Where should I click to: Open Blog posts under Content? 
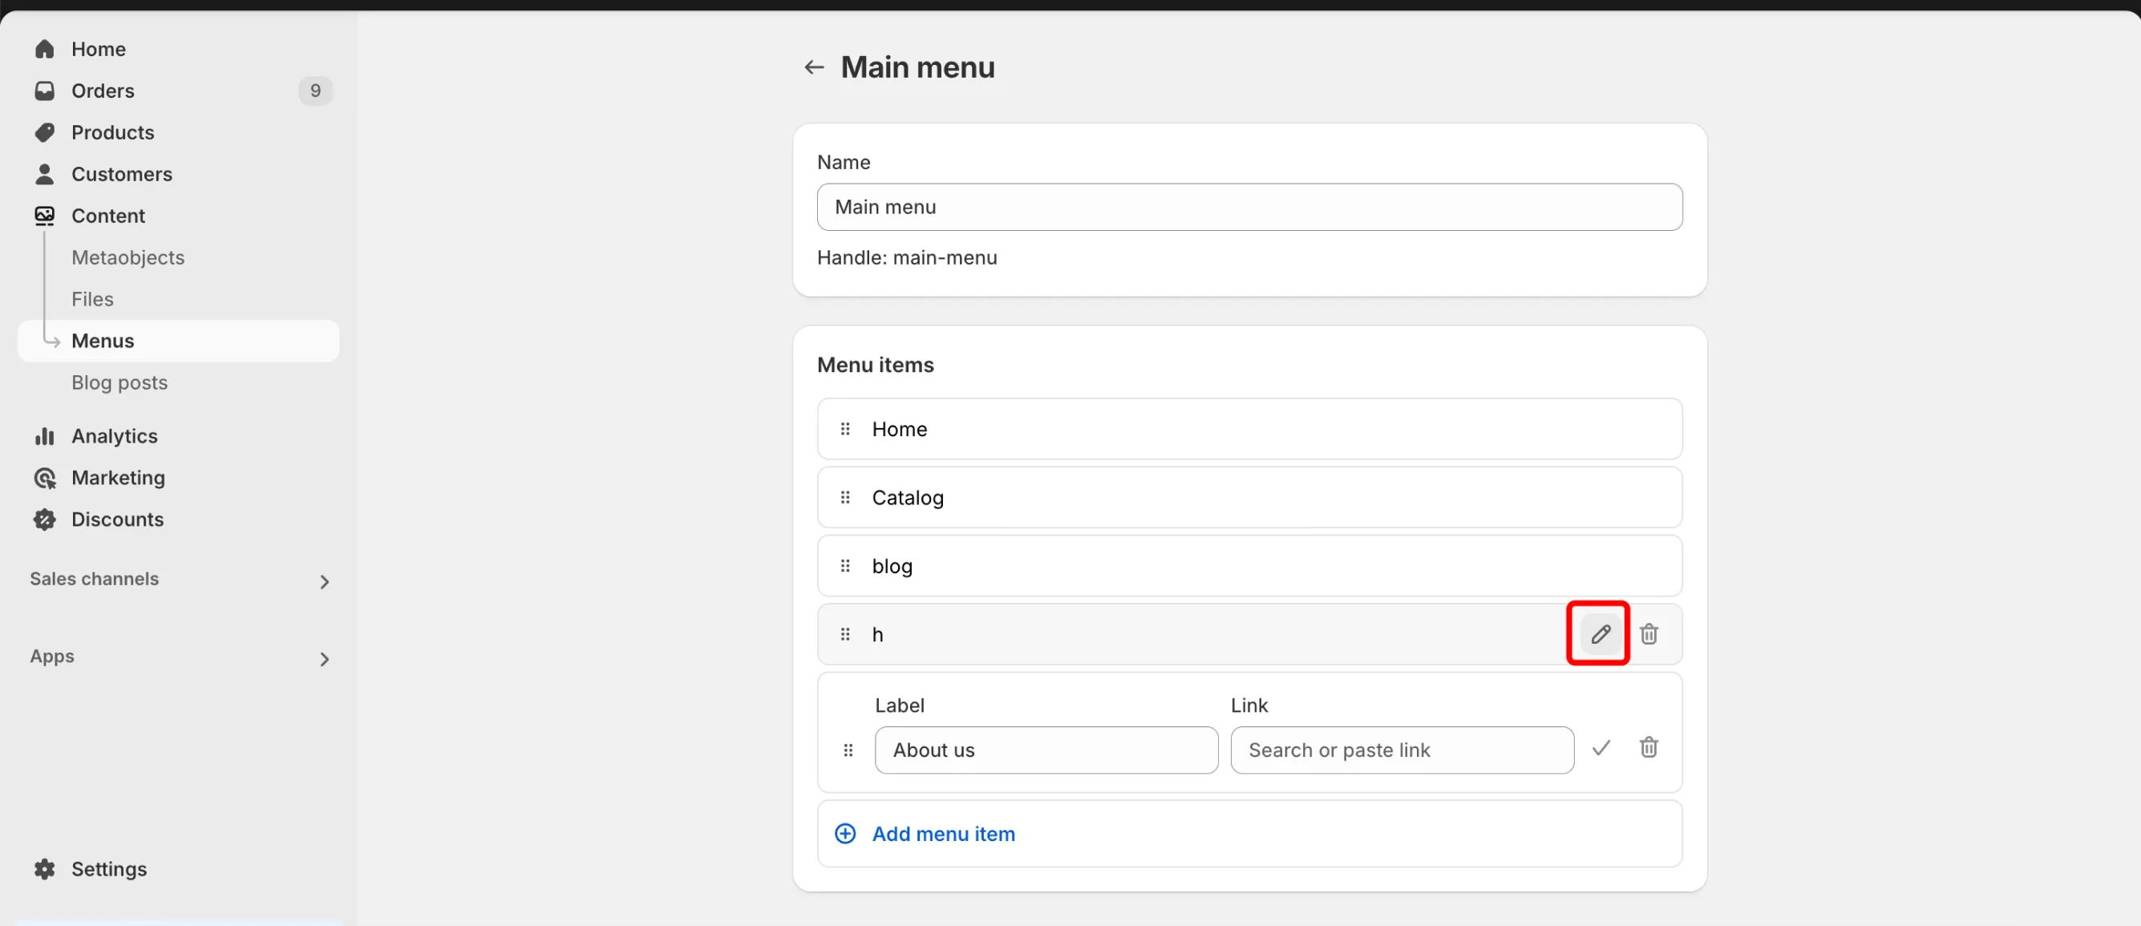[x=119, y=382]
